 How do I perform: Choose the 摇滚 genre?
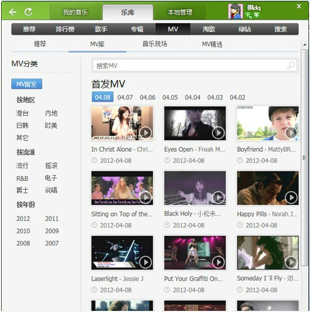click(51, 166)
